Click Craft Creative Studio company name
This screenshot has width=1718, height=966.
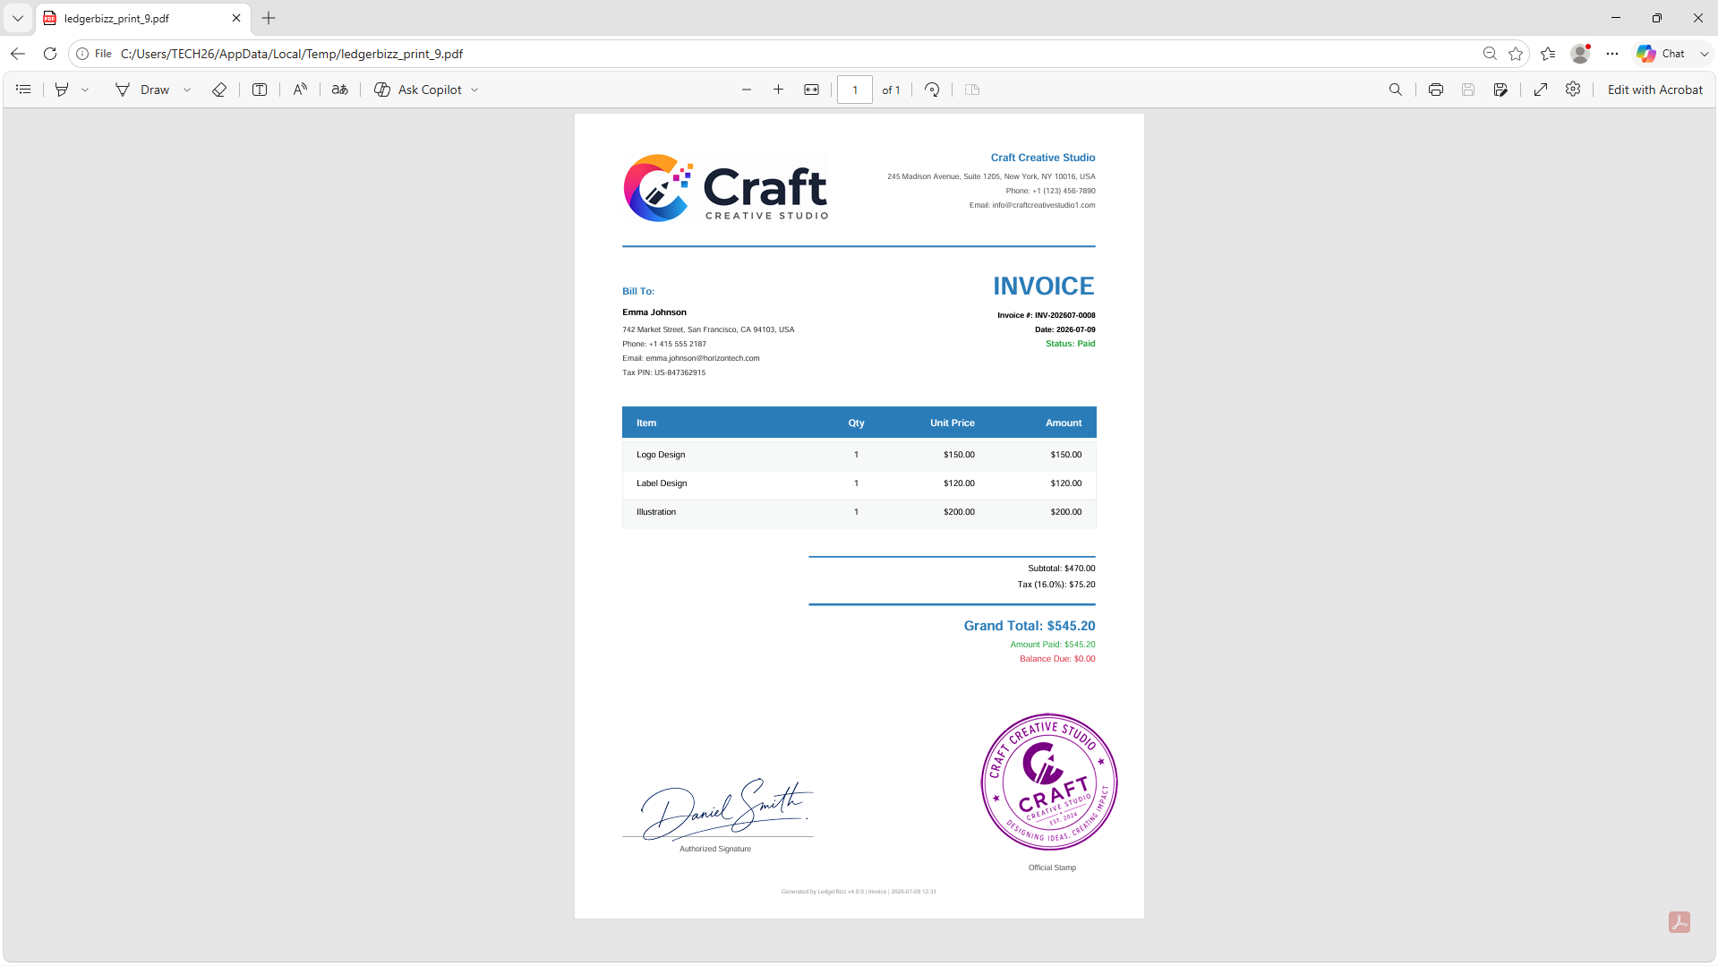pyautogui.click(x=1043, y=158)
